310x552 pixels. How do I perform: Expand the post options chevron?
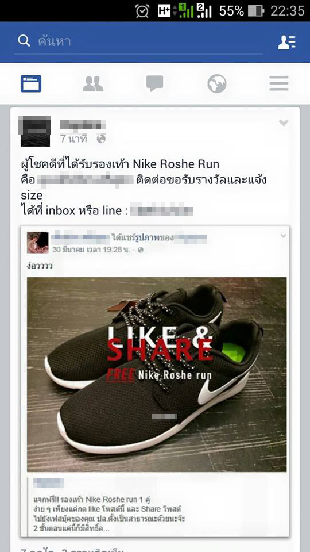(284, 123)
